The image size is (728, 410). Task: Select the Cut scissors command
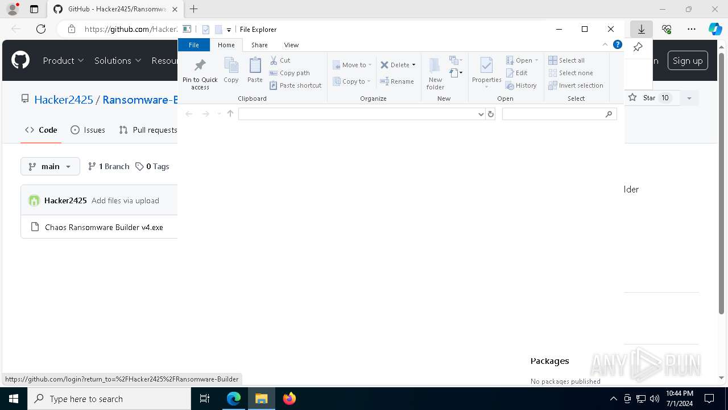pyautogui.click(x=280, y=60)
